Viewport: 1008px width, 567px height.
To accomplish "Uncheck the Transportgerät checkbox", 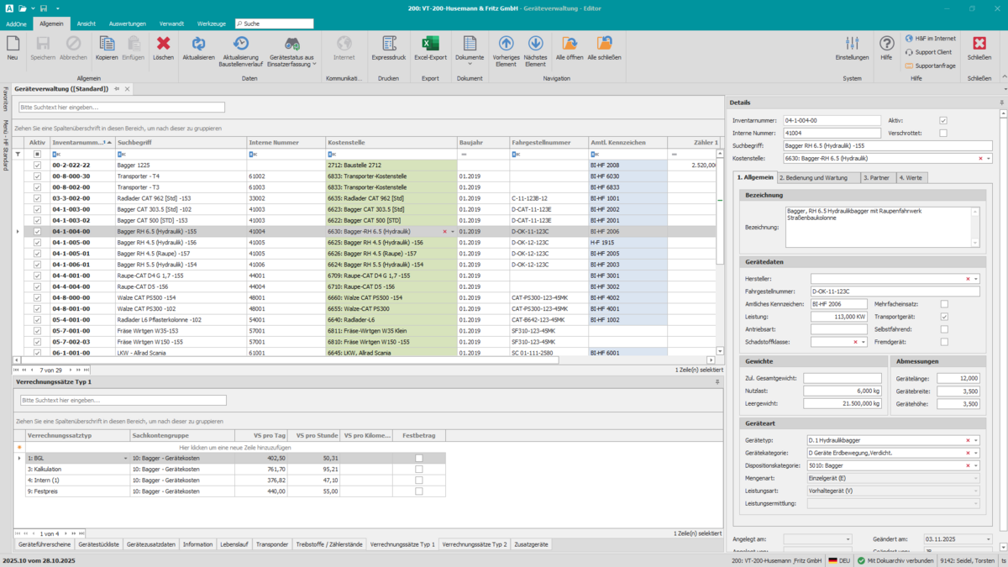I will (x=944, y=317).
